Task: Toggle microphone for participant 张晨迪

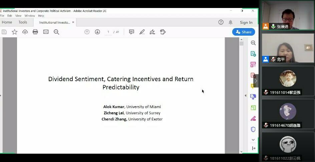Action: tap(273, 26)
